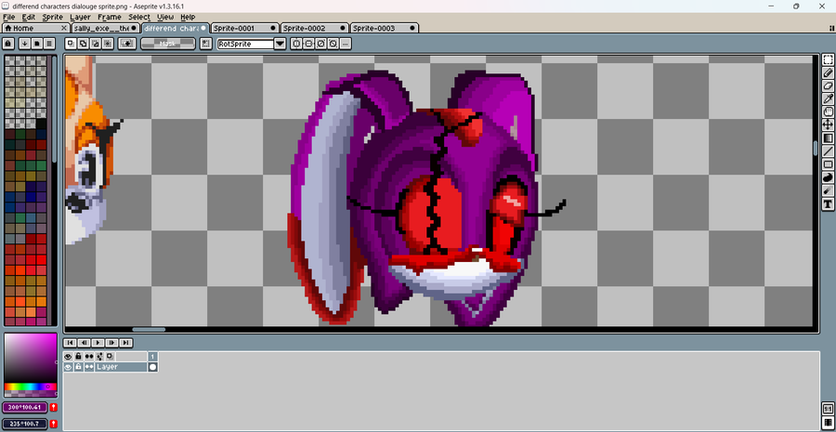This screenshot has width=836, height=432.
Task: Toggle the Mask transparent color button
Action: coord(168,44)
